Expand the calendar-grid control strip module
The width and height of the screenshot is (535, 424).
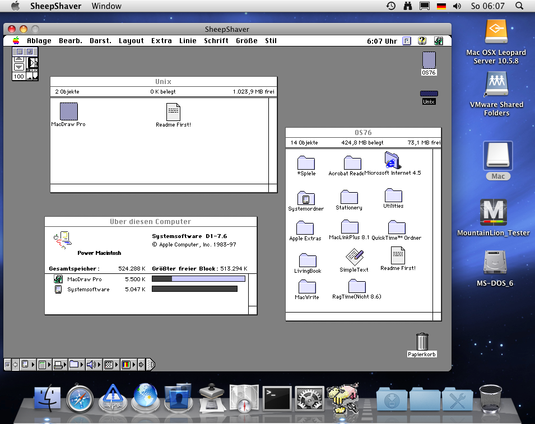[x=45, y=365]
